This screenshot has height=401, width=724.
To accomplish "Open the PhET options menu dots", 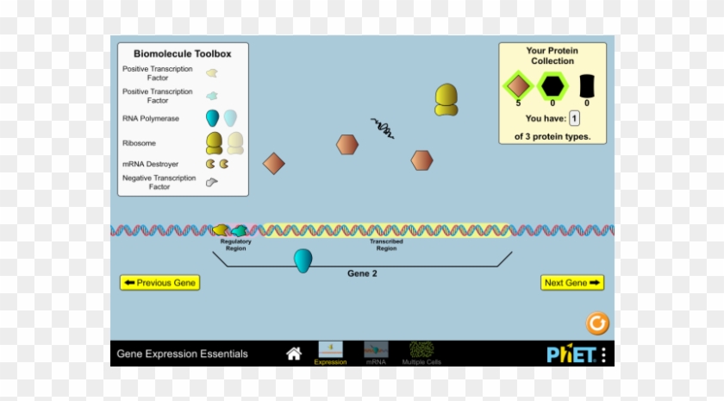I will [603, 354].
